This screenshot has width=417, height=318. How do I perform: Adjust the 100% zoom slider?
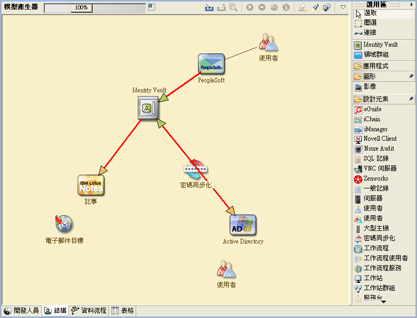[82, 8]
